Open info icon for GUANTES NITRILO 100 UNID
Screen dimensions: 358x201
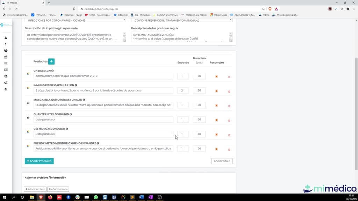tap(71, 114)
